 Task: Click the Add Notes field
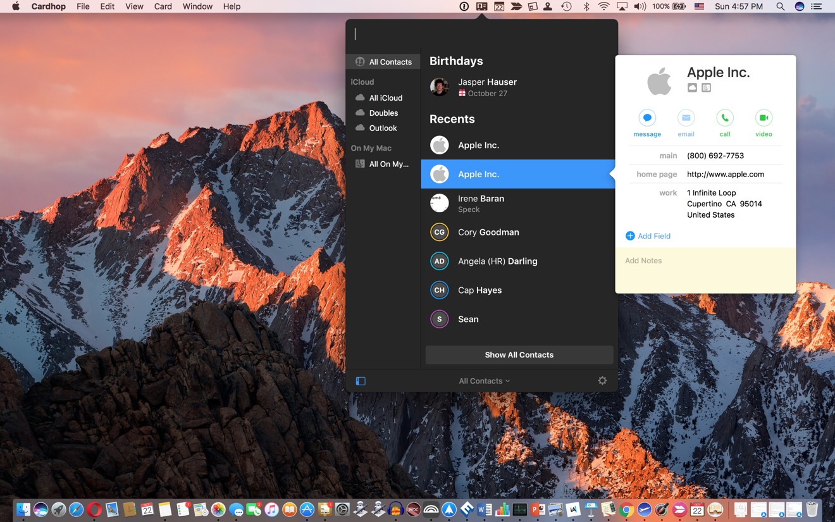click(x=705, y=270)
